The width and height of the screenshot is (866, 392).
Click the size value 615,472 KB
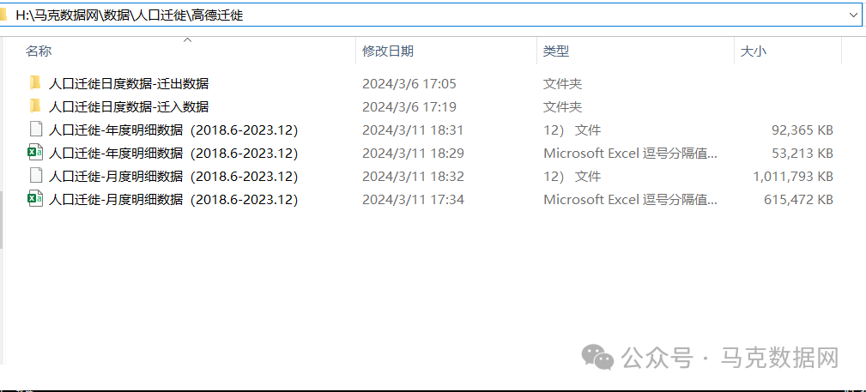[798, 199]
